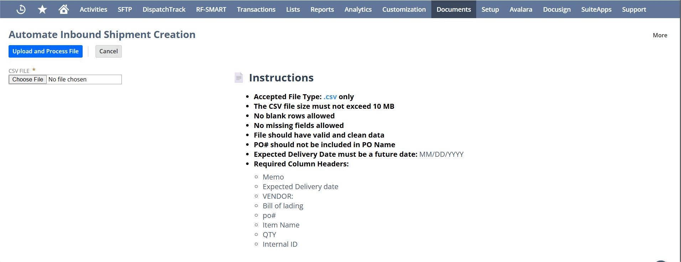Select the Documents menu tab

click(x=453, y=10)
